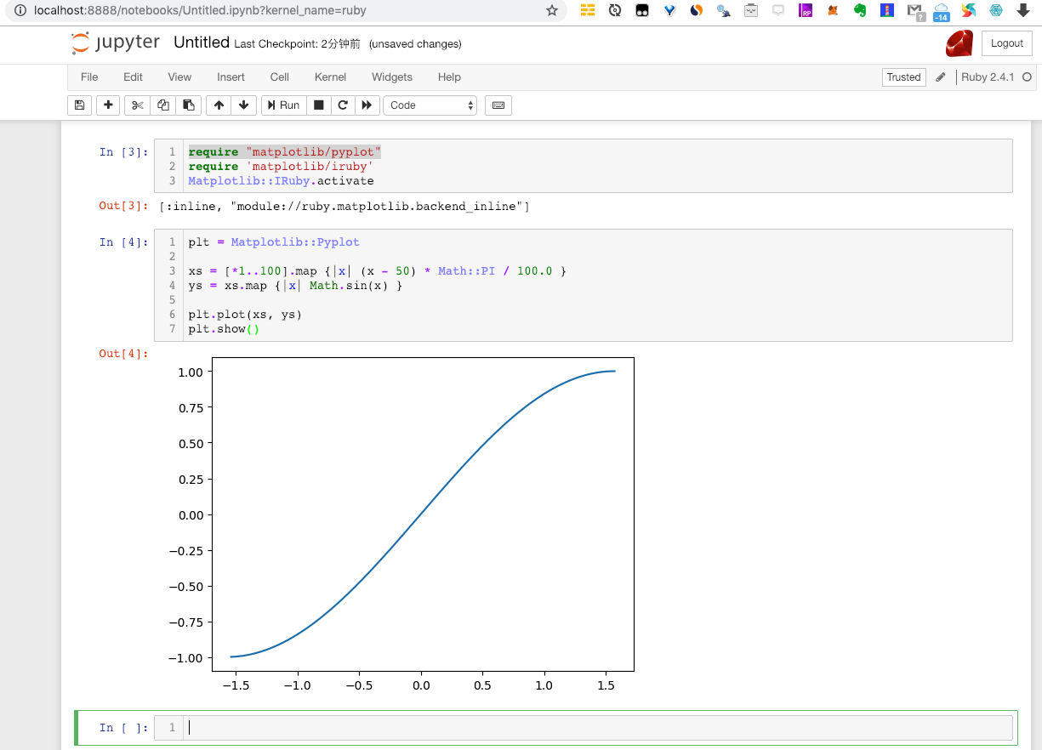Click the Logout button
The image size is (1042, 750).
pyautogui.click(x=1006, y=43)
